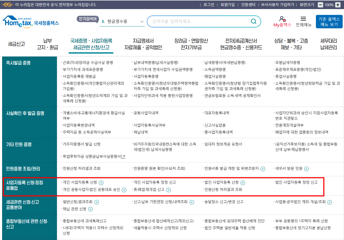Open the 납부 고지·환급 menu
344x240 pixels.
47,44
